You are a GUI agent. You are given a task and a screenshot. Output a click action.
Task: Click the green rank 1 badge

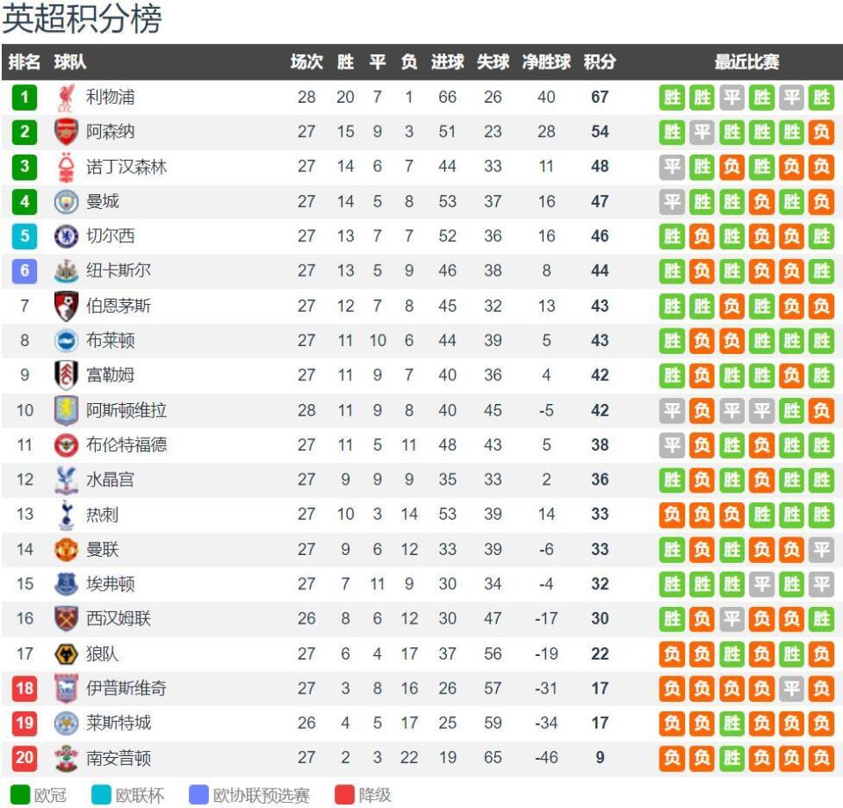(x=25, y=97)
